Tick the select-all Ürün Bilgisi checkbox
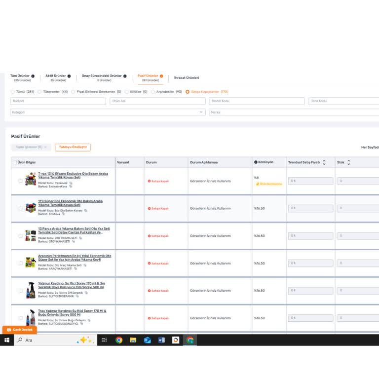Image resolution: width=379 pixels, height=379 pixels. 15,162
